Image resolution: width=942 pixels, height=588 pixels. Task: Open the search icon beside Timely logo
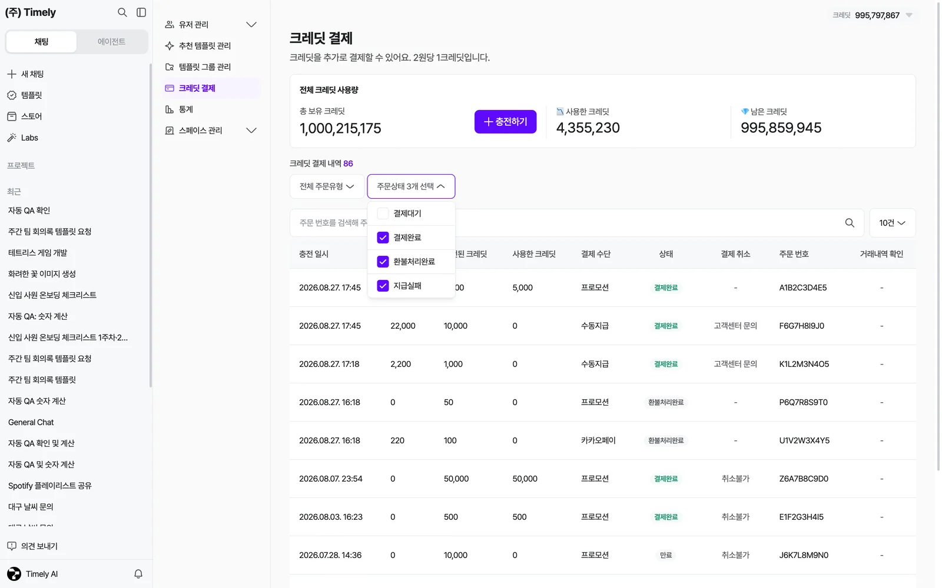click(x=122, y=12)
